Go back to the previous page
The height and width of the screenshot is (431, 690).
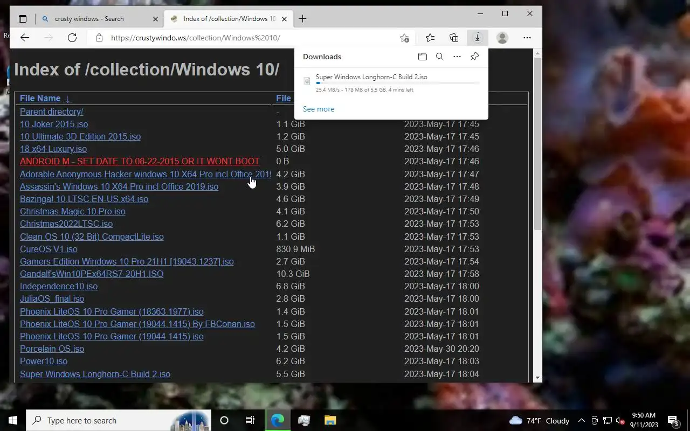(24, 38)
